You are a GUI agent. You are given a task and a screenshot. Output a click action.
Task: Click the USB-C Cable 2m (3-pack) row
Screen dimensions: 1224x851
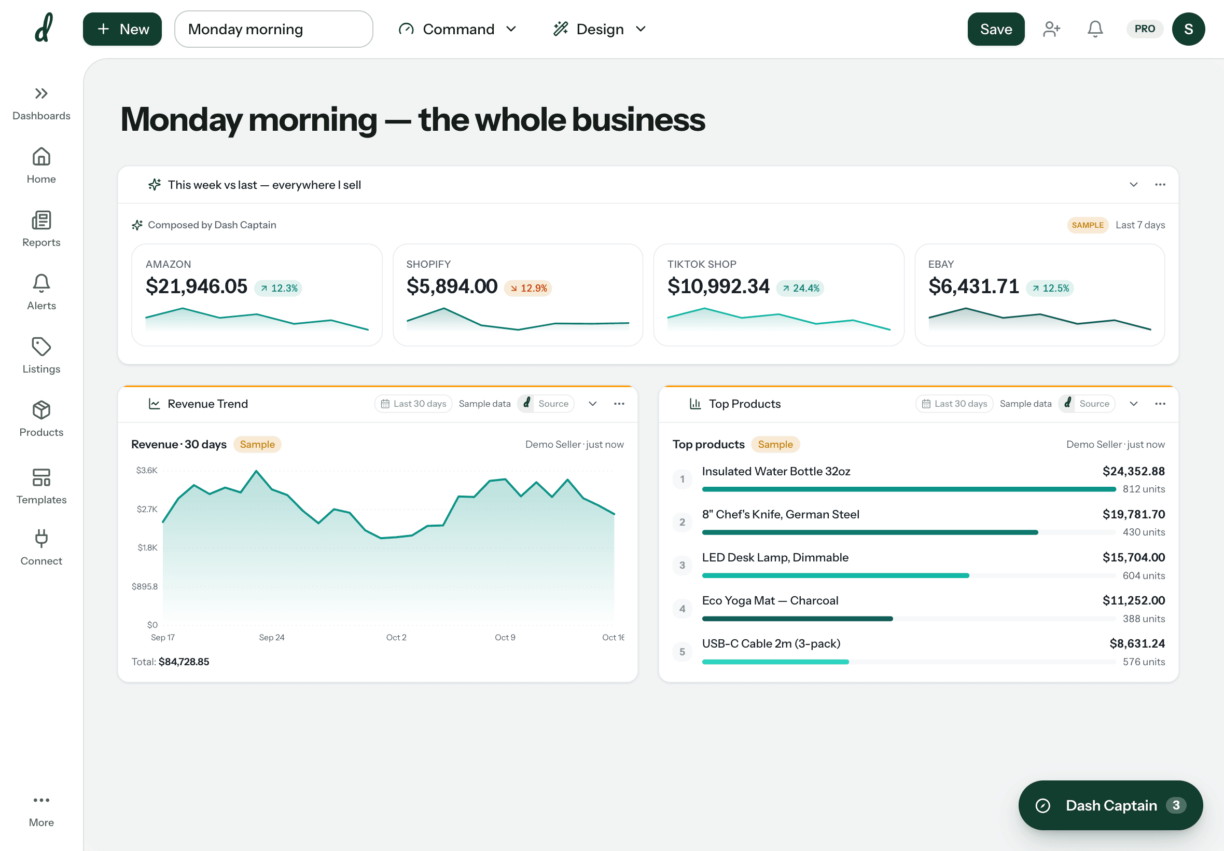click(x=919, y=652)
